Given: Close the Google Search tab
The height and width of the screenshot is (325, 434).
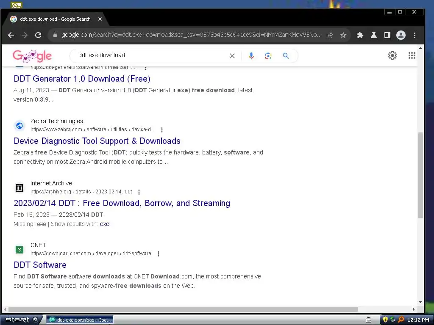Looking at the screenshot, I should tap(100, 19).
